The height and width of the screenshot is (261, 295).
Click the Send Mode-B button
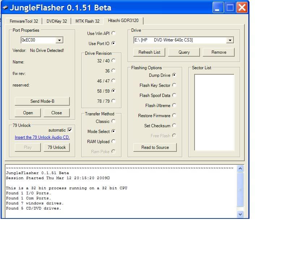pyautogui.click(x=42, y=101)
